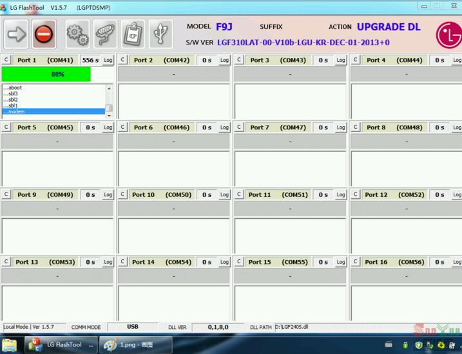Open the Log for Port 3
The height and width of the screenshot is (354, 462).
341,60
